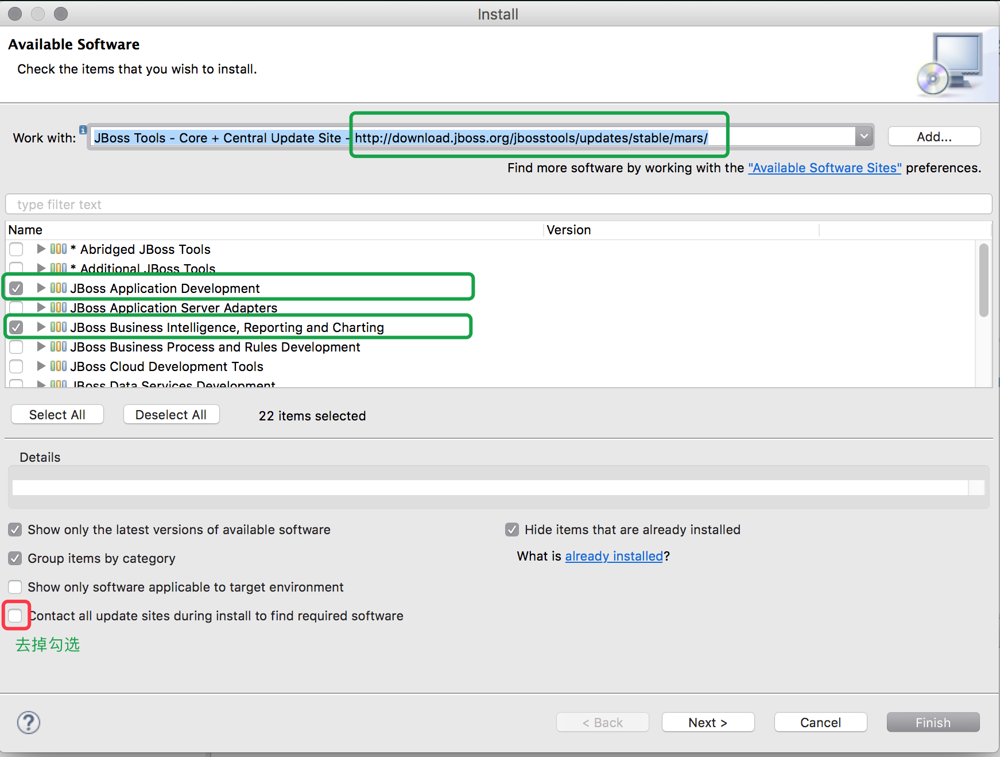1000x757 pixels.
Task: Click the JBoss Business Process and Rules icon
Action: click(59, 346)
